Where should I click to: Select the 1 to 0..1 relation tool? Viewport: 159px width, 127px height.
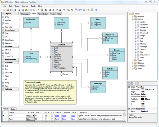point(8,50)
